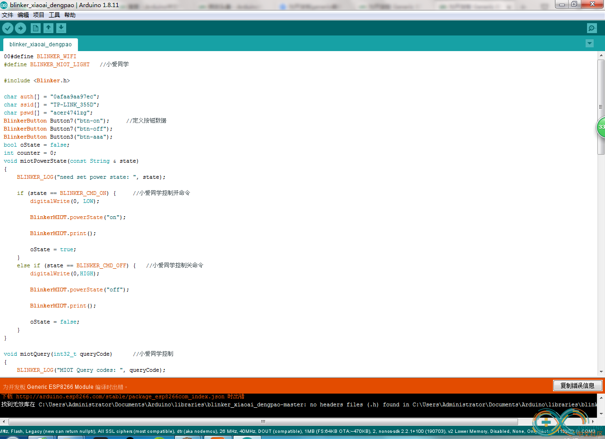Click the char ssid[] "TP-LINK_355D" line

[x=52, y=105]
